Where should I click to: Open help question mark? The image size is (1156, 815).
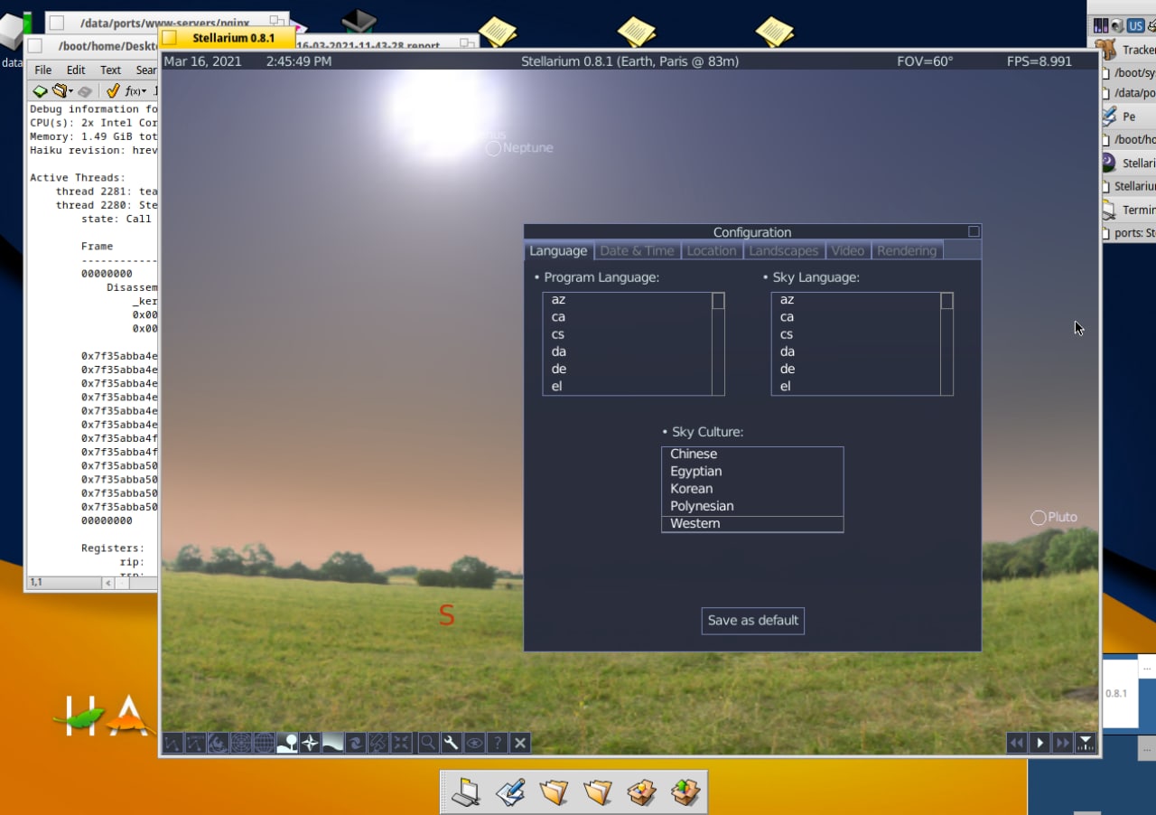click(x=497, y=743)
